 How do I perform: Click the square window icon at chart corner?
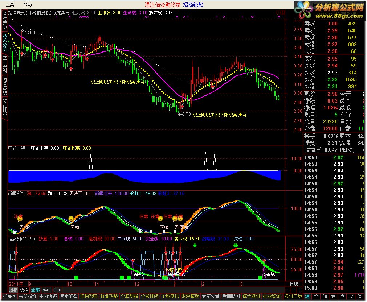point(282,12)
